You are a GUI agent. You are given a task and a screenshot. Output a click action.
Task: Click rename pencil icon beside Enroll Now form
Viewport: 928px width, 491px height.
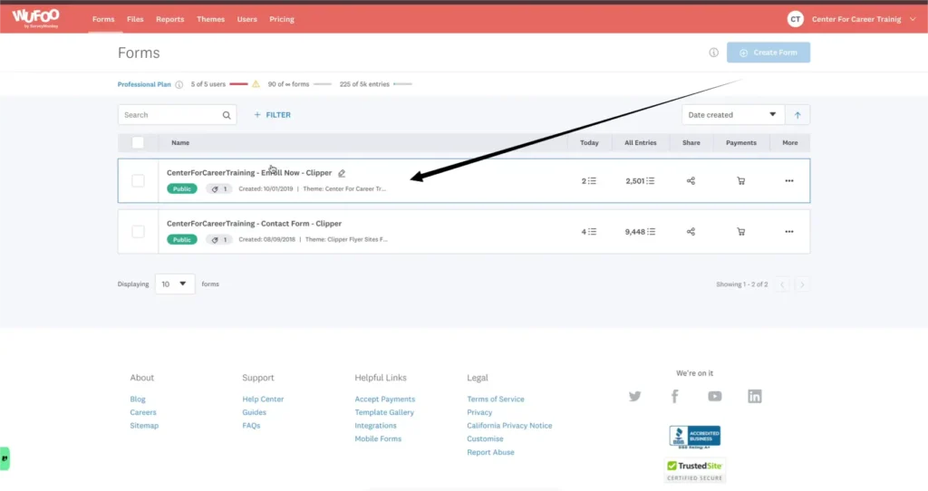click(x=342, y=173)
